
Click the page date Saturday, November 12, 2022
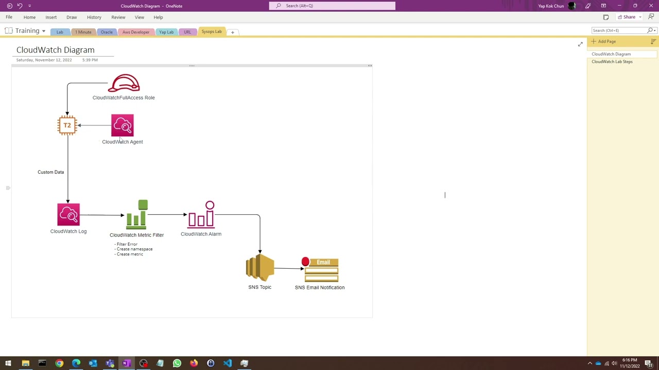44,60
